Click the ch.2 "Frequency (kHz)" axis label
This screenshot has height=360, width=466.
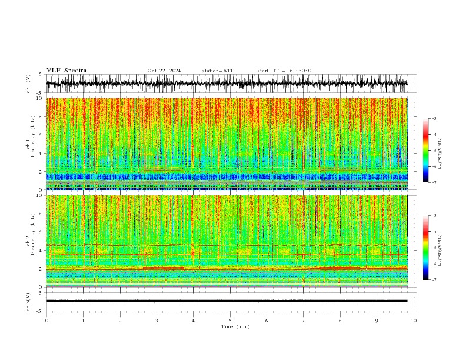tap(33, 234)
